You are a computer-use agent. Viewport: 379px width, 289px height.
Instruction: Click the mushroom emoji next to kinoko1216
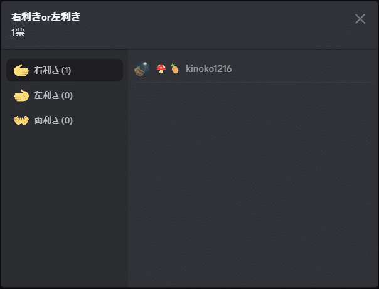(161, 68)
